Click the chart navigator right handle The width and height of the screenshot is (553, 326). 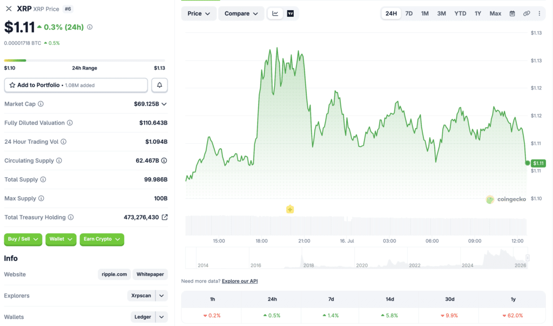pyautogui.click(x=528, y=258)
